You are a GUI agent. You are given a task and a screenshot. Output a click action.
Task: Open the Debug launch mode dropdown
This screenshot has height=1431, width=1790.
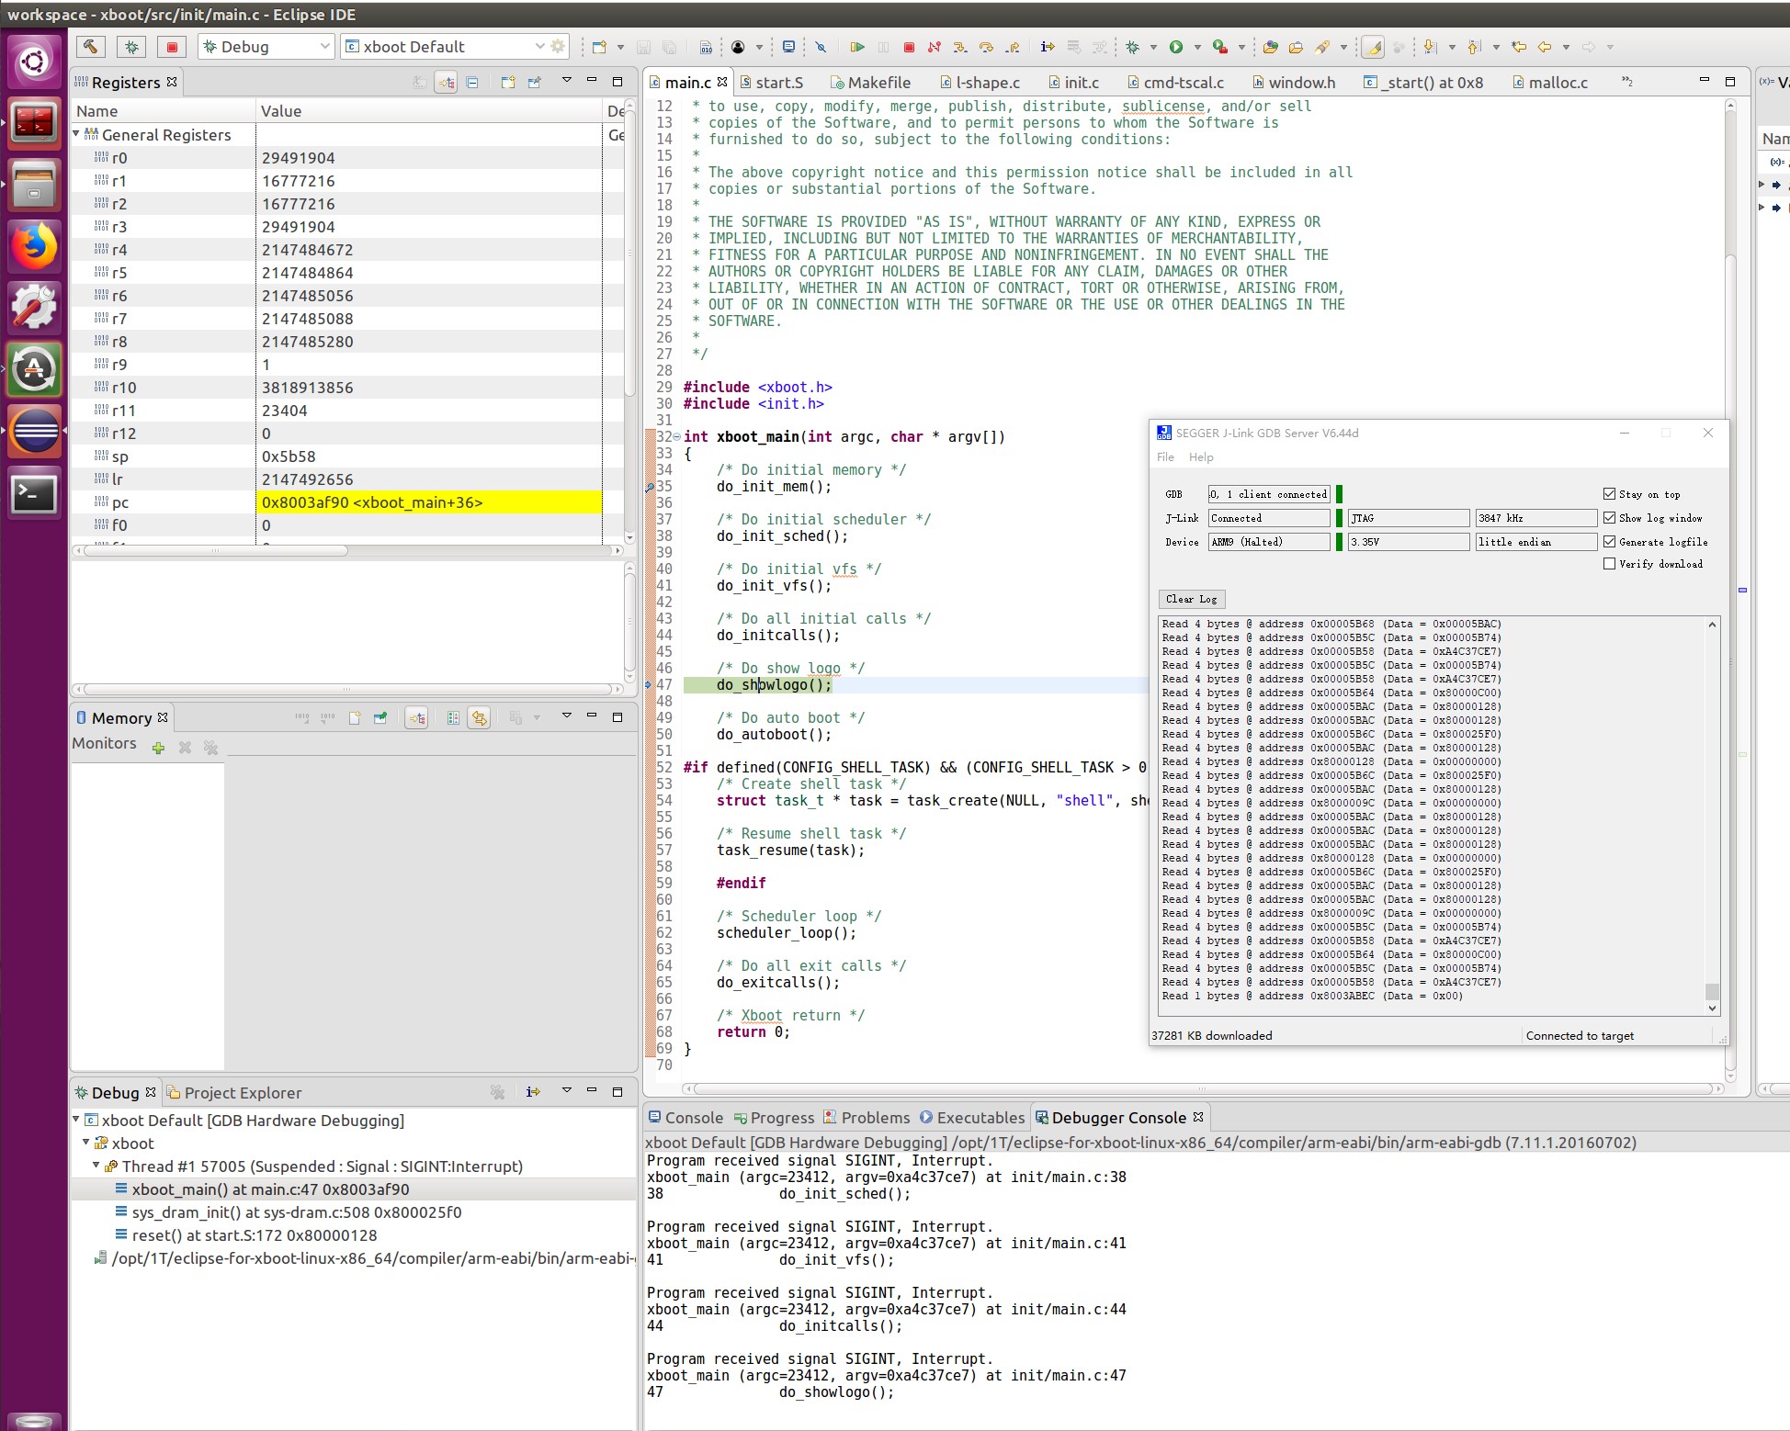[266, 47]
